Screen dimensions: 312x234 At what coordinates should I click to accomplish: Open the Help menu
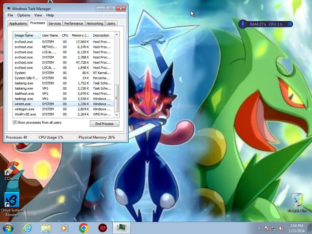pos(50,15)
